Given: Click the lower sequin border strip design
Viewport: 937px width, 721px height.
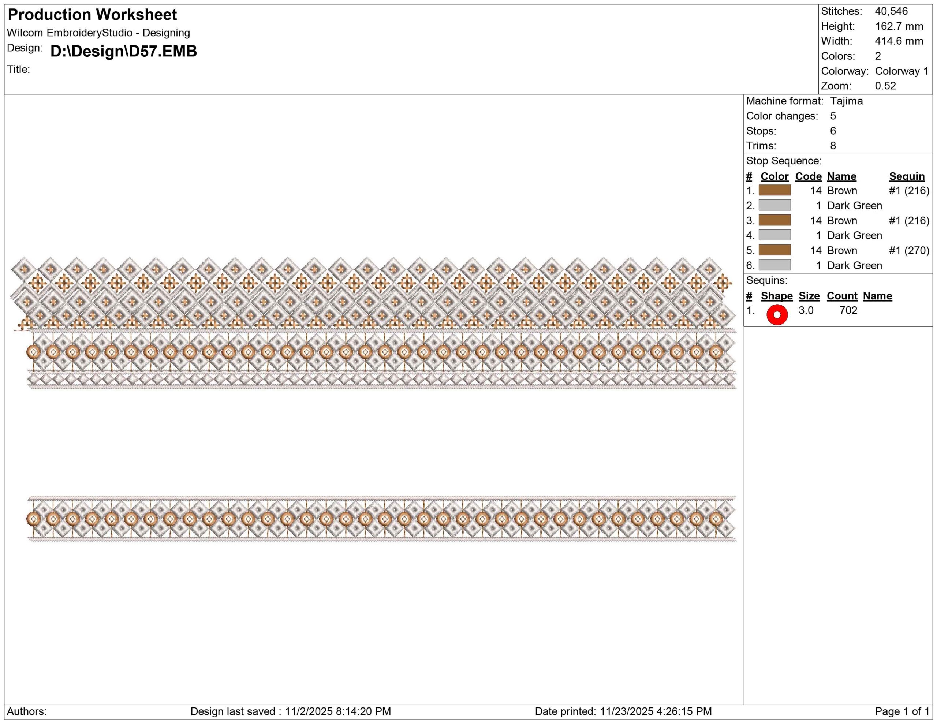Looking at the screenshot, I should click(x=382, y=519).
